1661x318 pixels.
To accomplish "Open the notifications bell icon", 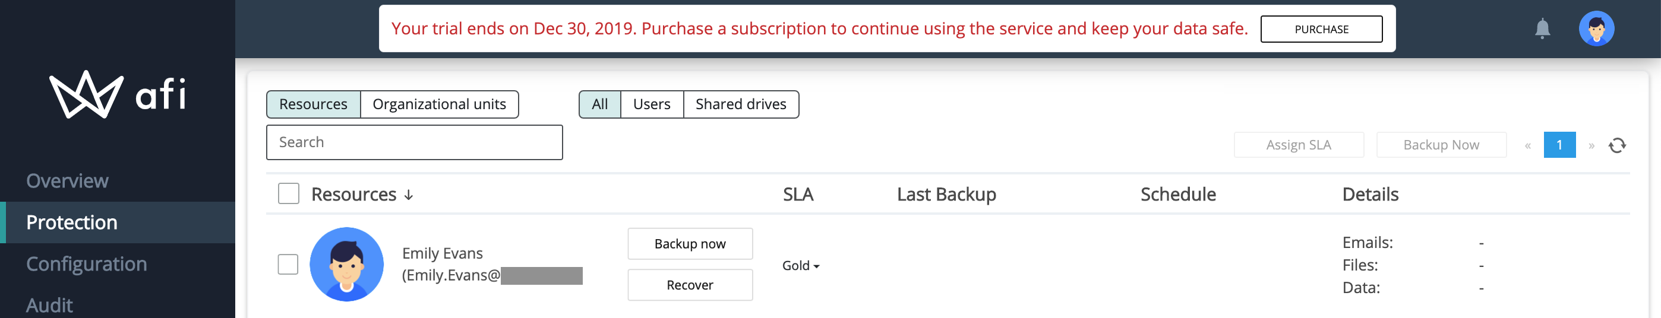I will (1542, 28).
